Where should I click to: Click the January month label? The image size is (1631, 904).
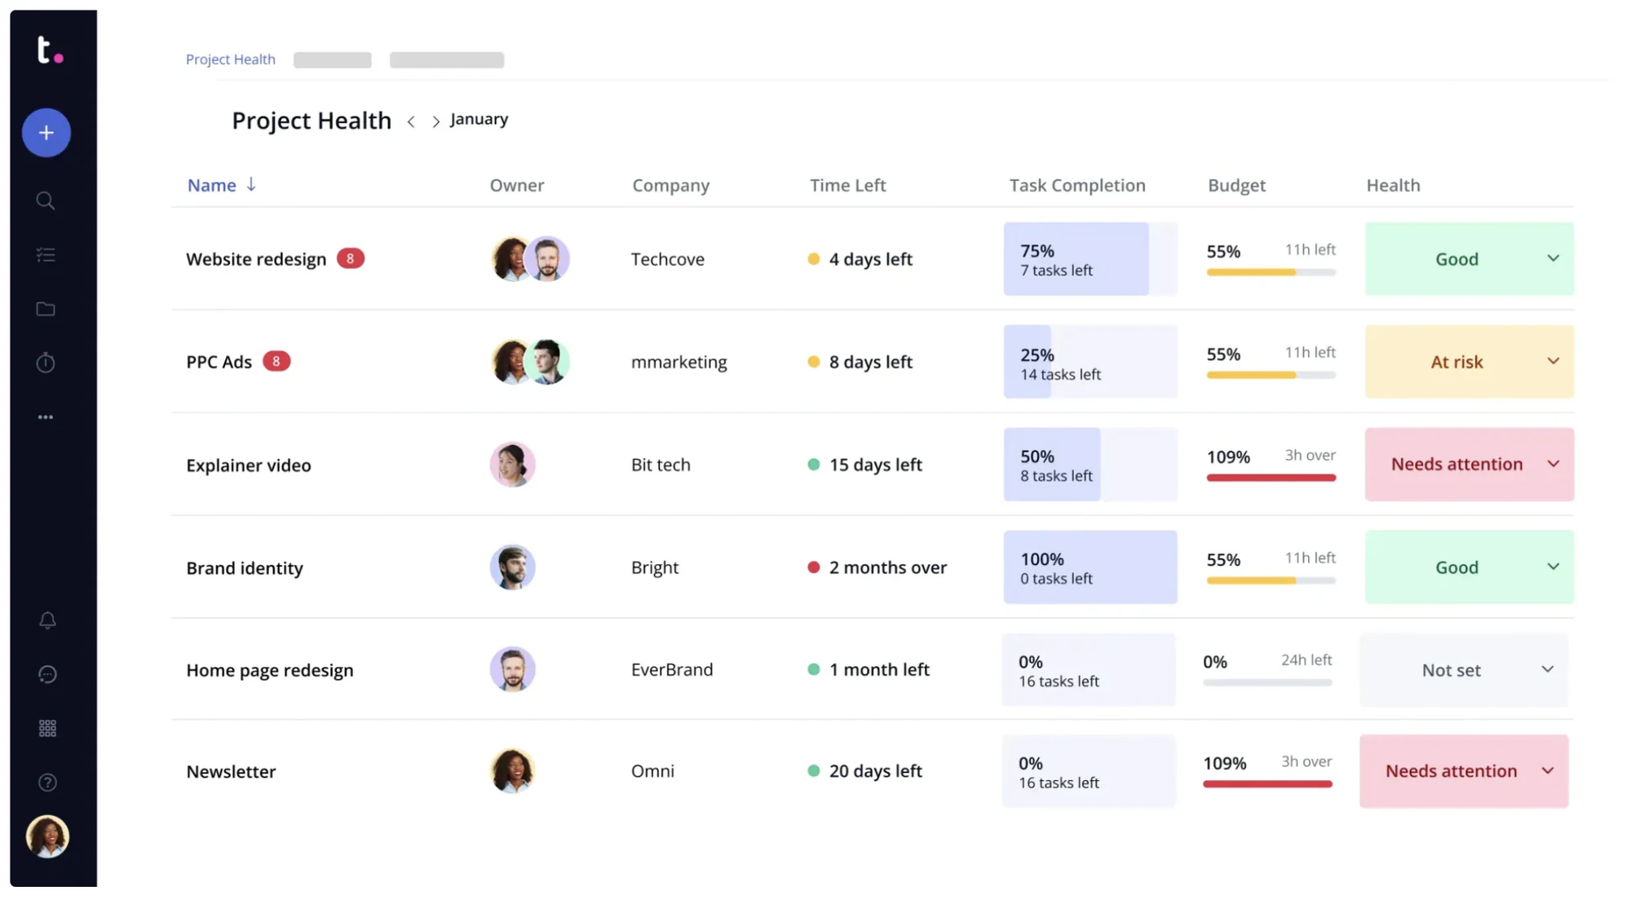coord(479,120)
